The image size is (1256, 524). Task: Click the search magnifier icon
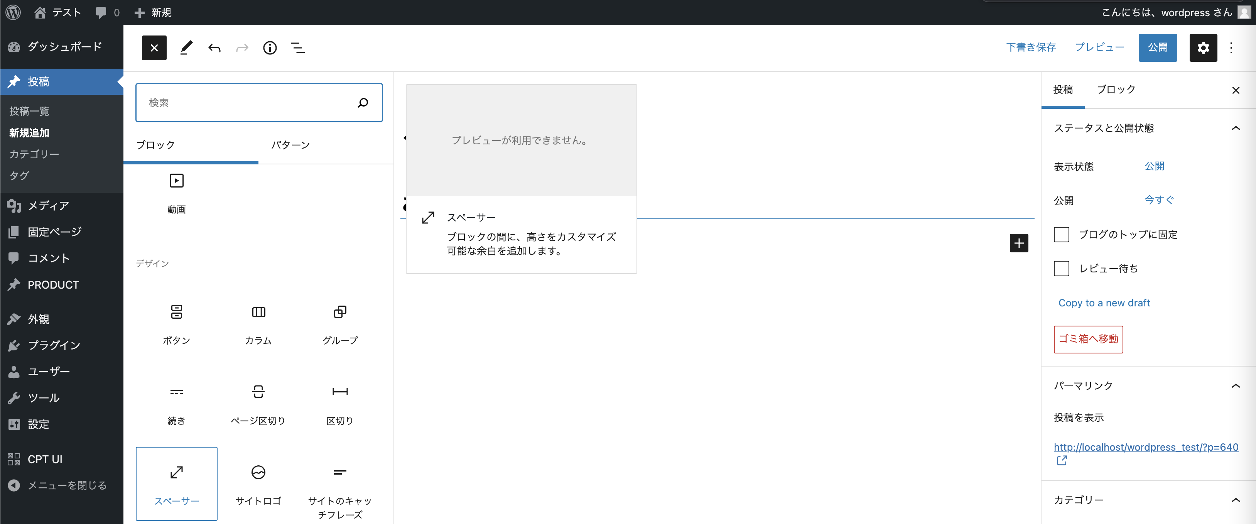363,103
